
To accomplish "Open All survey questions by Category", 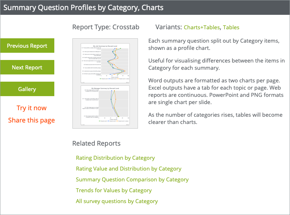I will tap(117, 201).
